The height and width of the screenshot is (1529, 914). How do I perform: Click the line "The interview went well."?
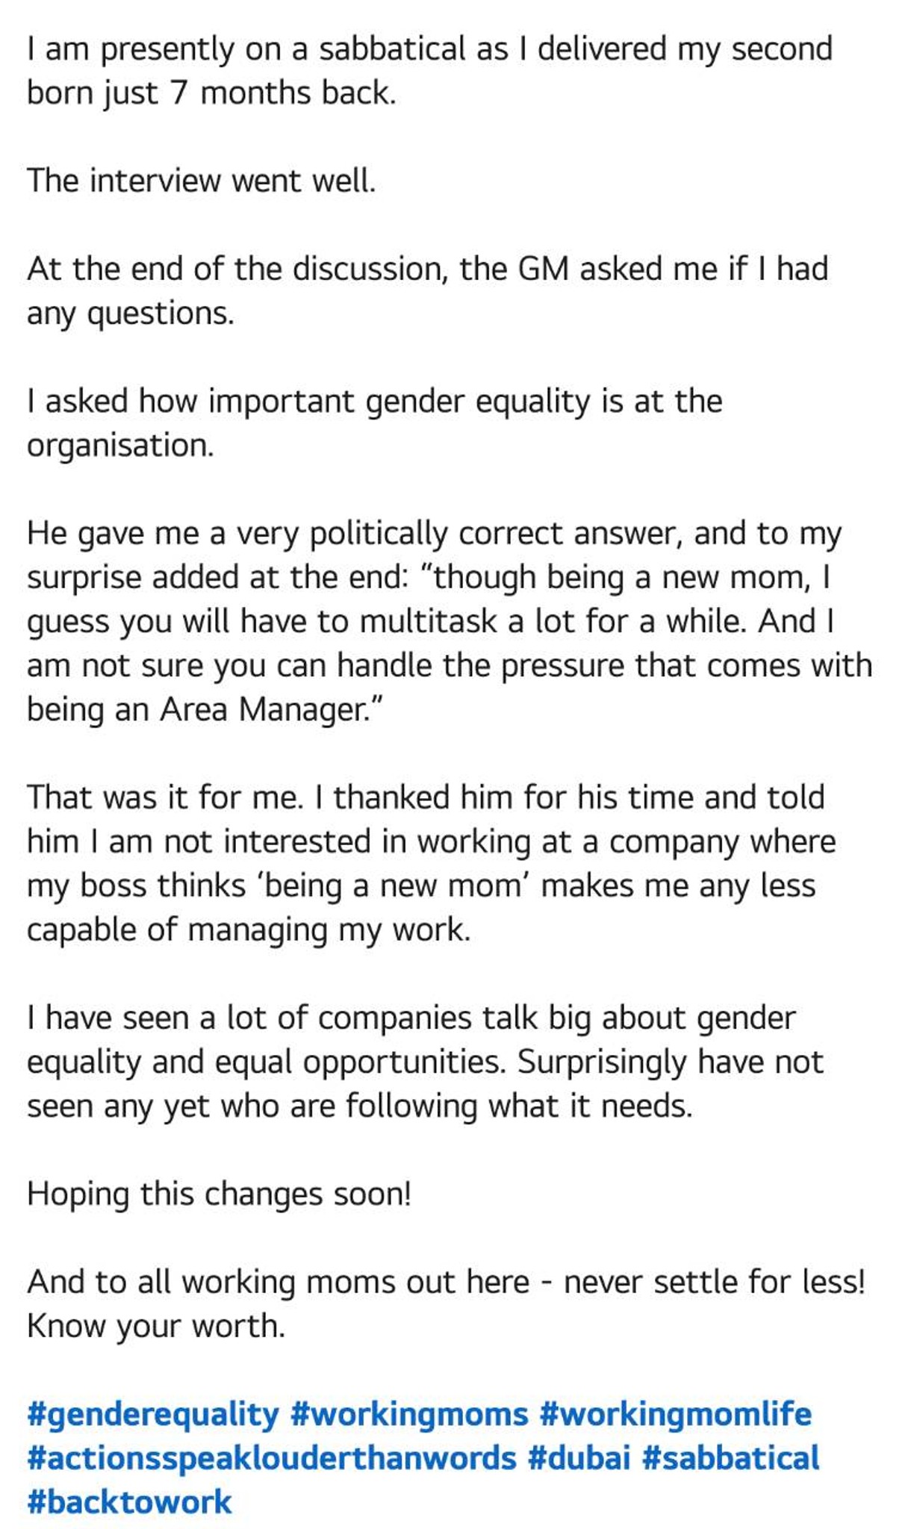[x=202, y=181]
